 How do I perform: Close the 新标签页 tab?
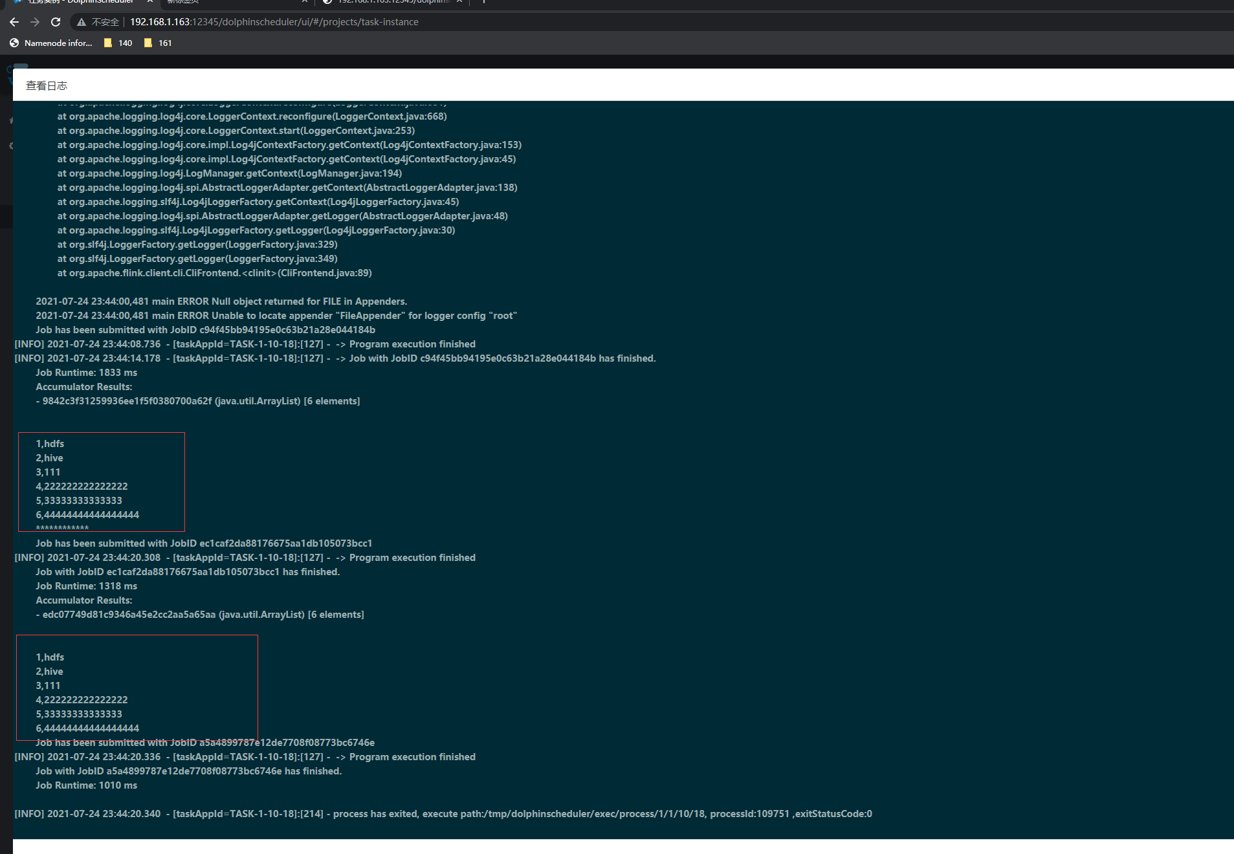pyautogui.click(x=304, y=2)
